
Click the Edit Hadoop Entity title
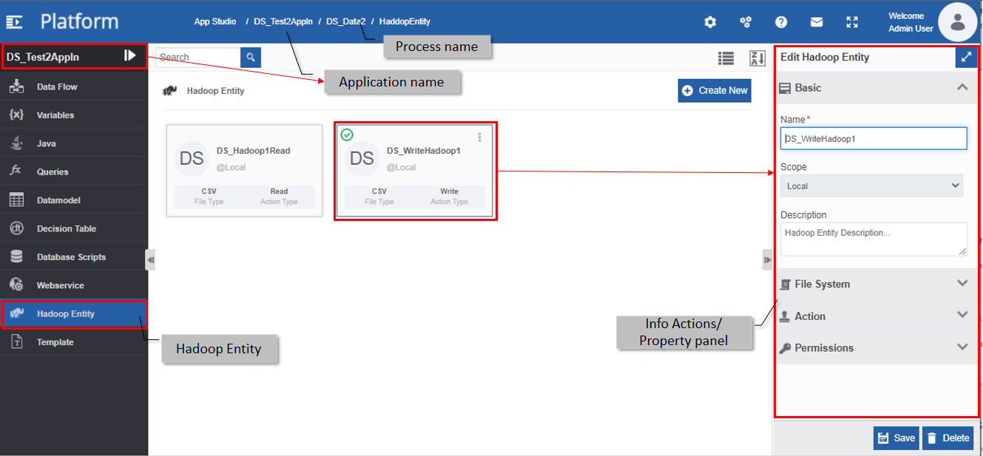(825, 57)
